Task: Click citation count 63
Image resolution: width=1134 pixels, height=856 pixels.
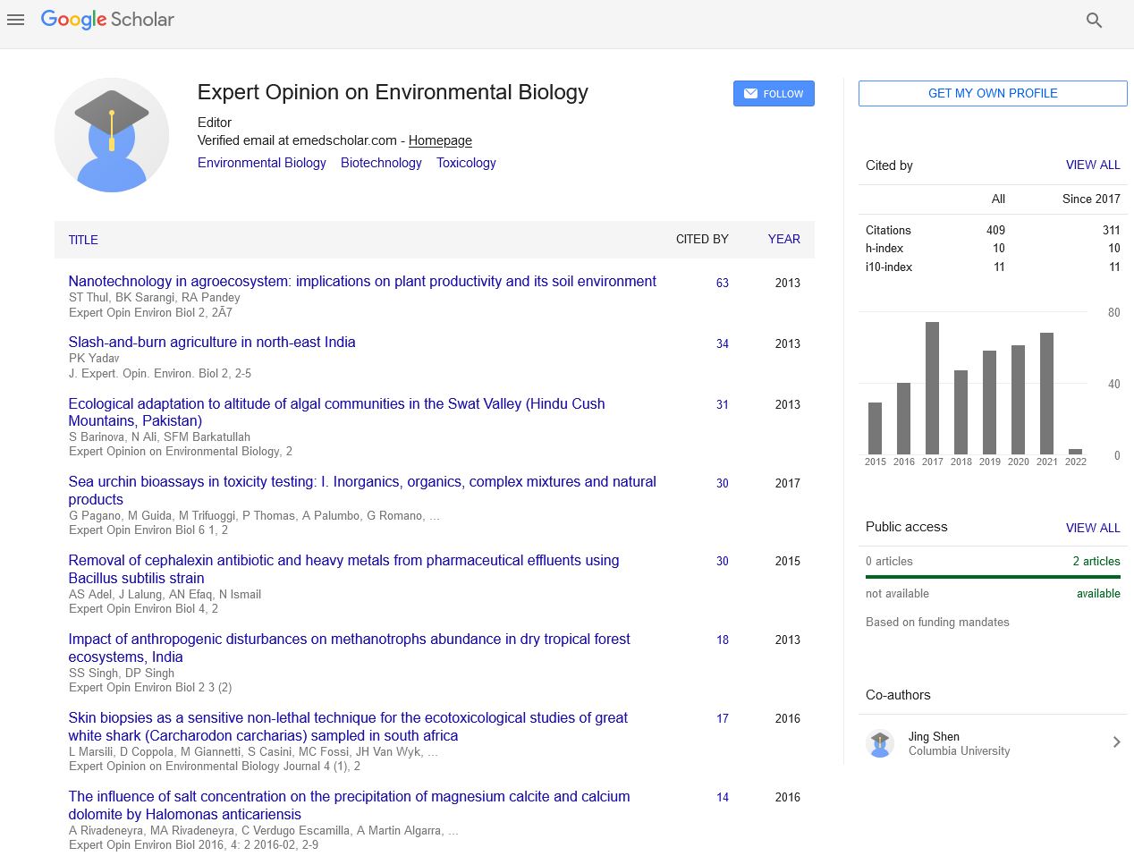Action: click(723, 283)
